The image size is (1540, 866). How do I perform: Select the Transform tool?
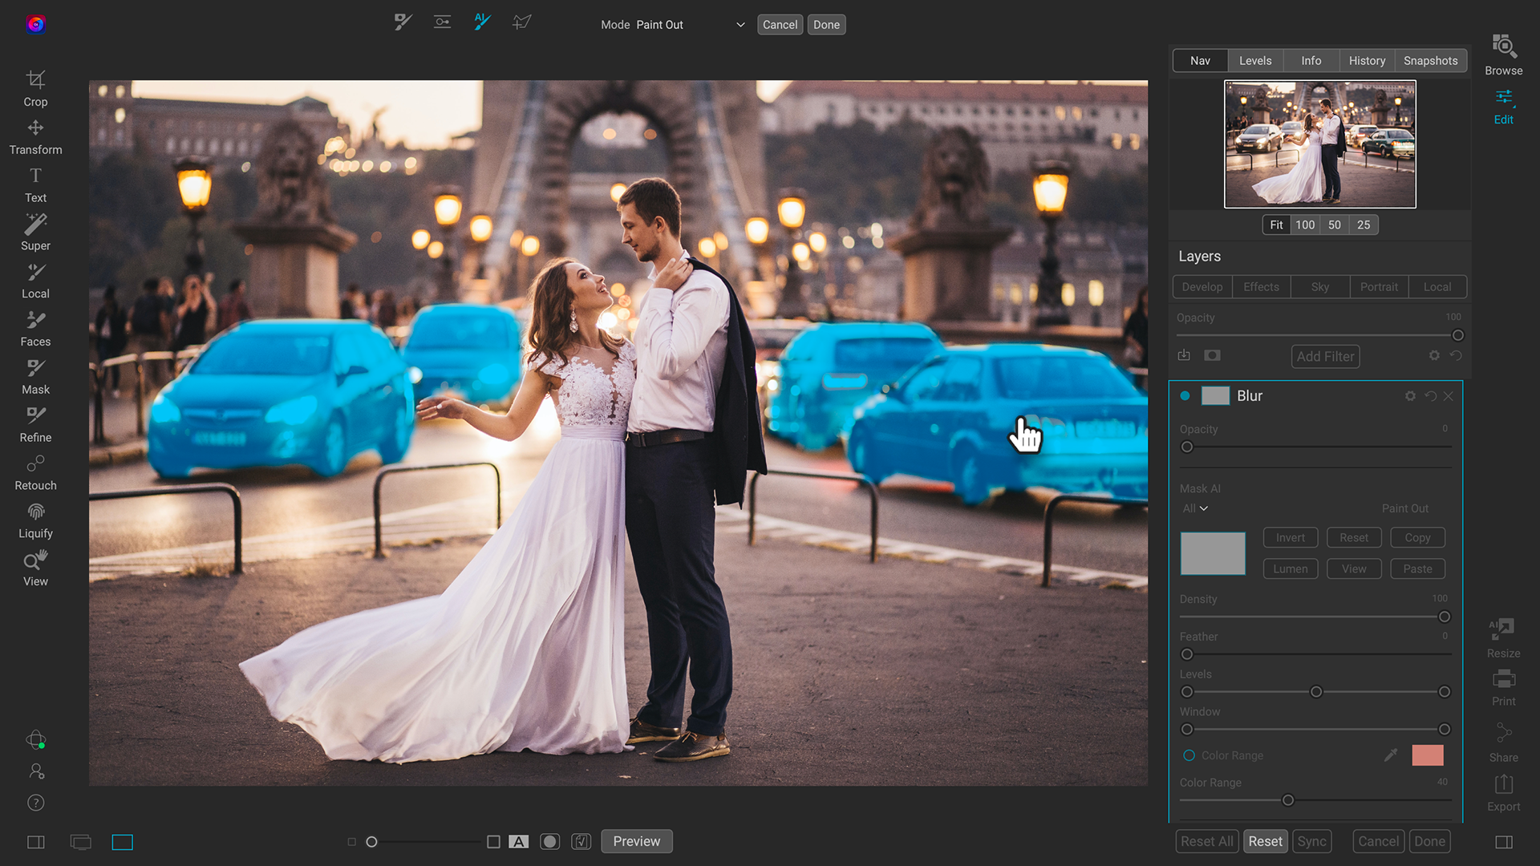tap(35, 136)
